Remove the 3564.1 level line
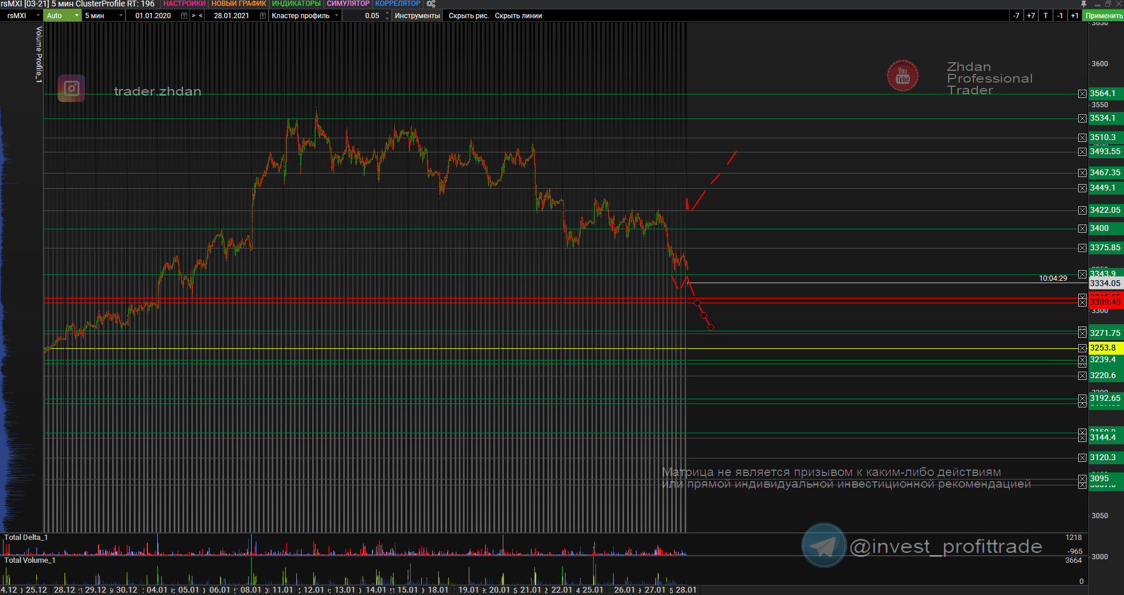The height and width of the screenshot is (595, 1124). click(x=1082, y=94)
